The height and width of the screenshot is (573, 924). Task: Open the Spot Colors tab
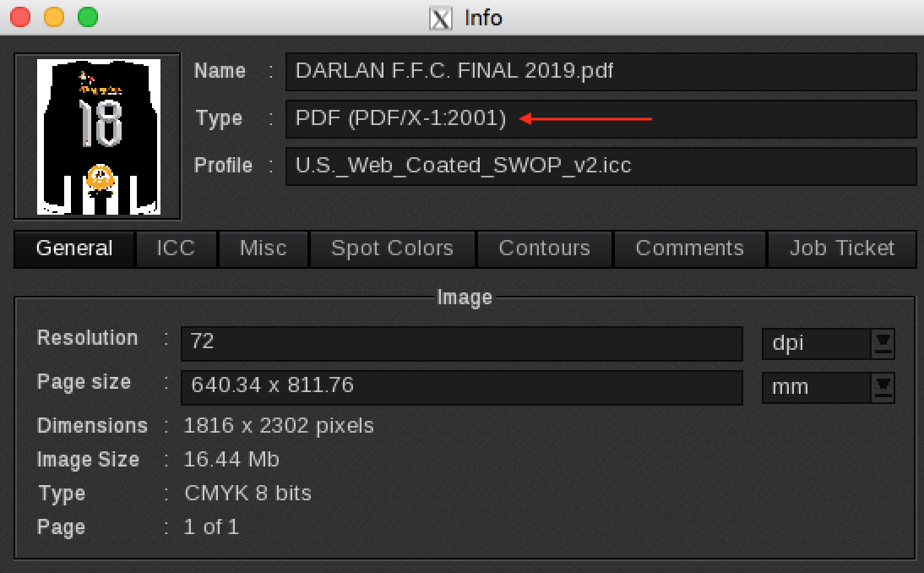pyautogui.click(x=392, y=248)
